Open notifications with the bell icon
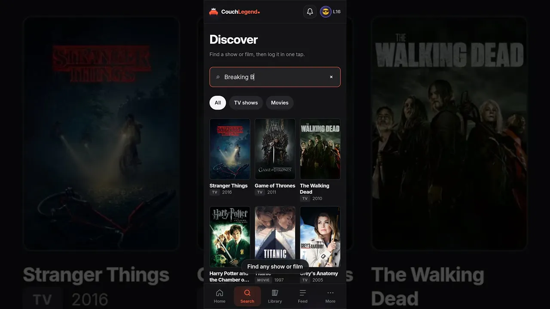This screenshot has width=550, height=309. [310, 12]
